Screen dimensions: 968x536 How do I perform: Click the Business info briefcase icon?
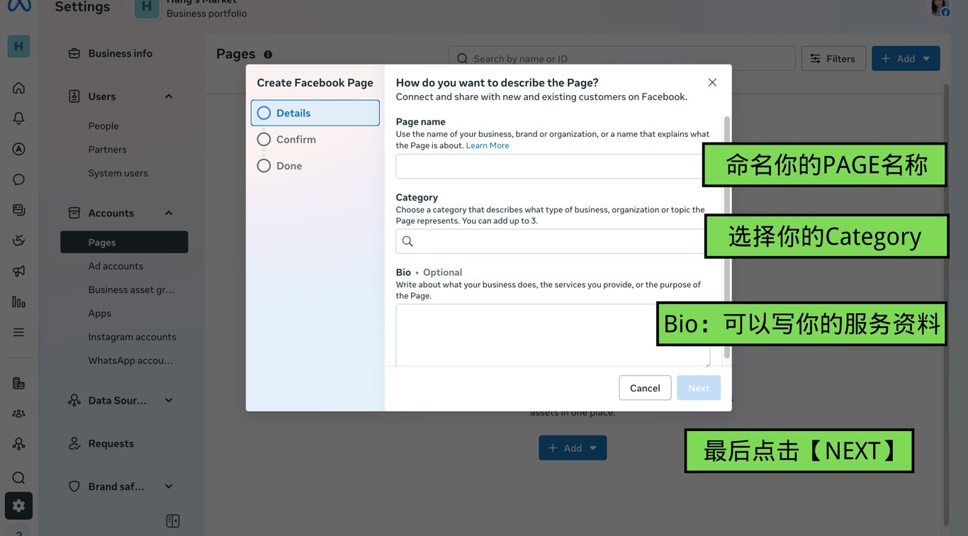point(74,53)
